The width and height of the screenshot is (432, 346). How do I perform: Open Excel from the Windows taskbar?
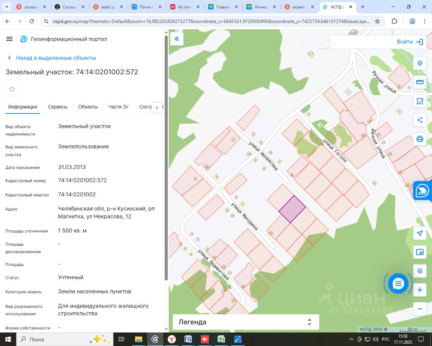pyautogui.click(x=221, y=339)
